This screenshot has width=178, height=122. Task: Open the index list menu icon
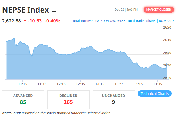pyautogui.click(x=54, y=10)
